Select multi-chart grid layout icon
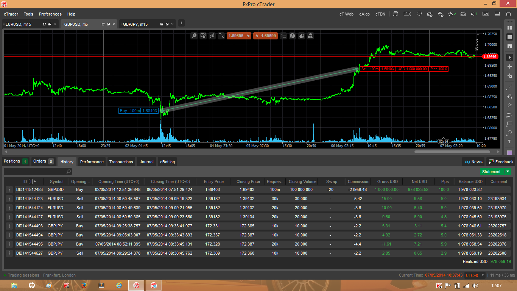Image resolution: width=517 pixels, height=291 pixels. 509,28
